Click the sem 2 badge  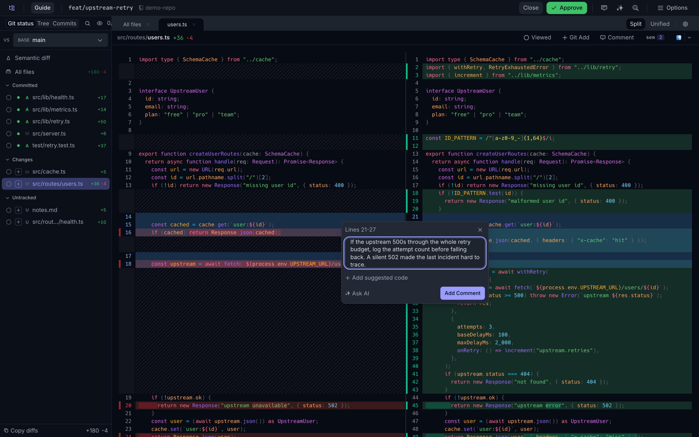coord(655,37)
